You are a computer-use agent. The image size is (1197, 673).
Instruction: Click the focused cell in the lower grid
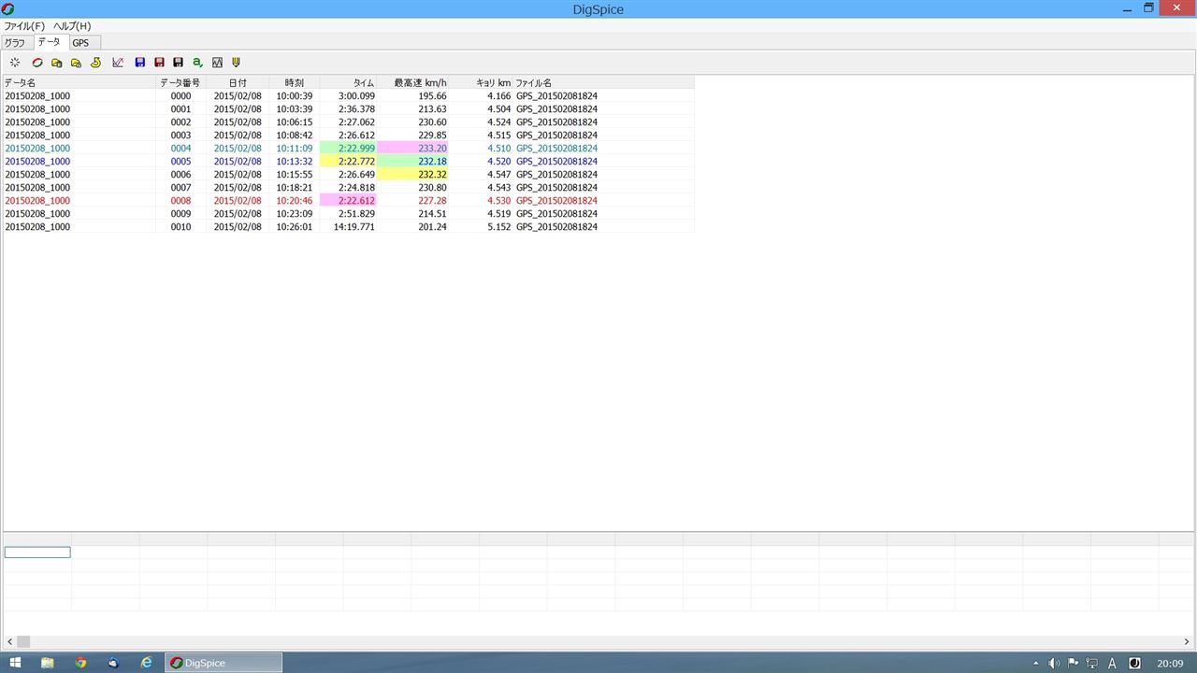coord(37,552)
